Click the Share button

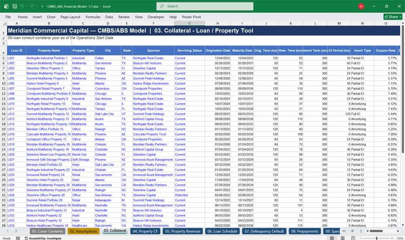[x=393, y=17]
